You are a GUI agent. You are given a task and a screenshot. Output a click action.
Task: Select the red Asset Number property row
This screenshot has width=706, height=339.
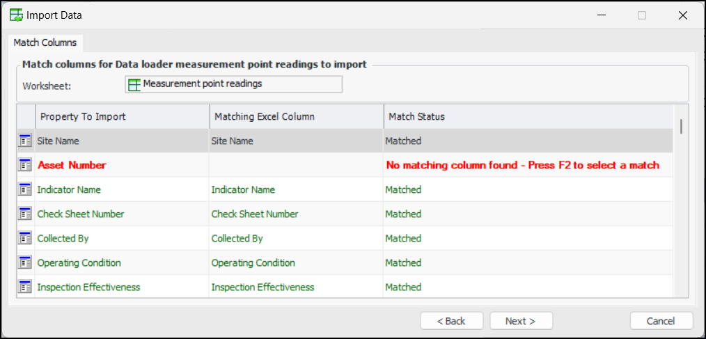click(72, 165)
